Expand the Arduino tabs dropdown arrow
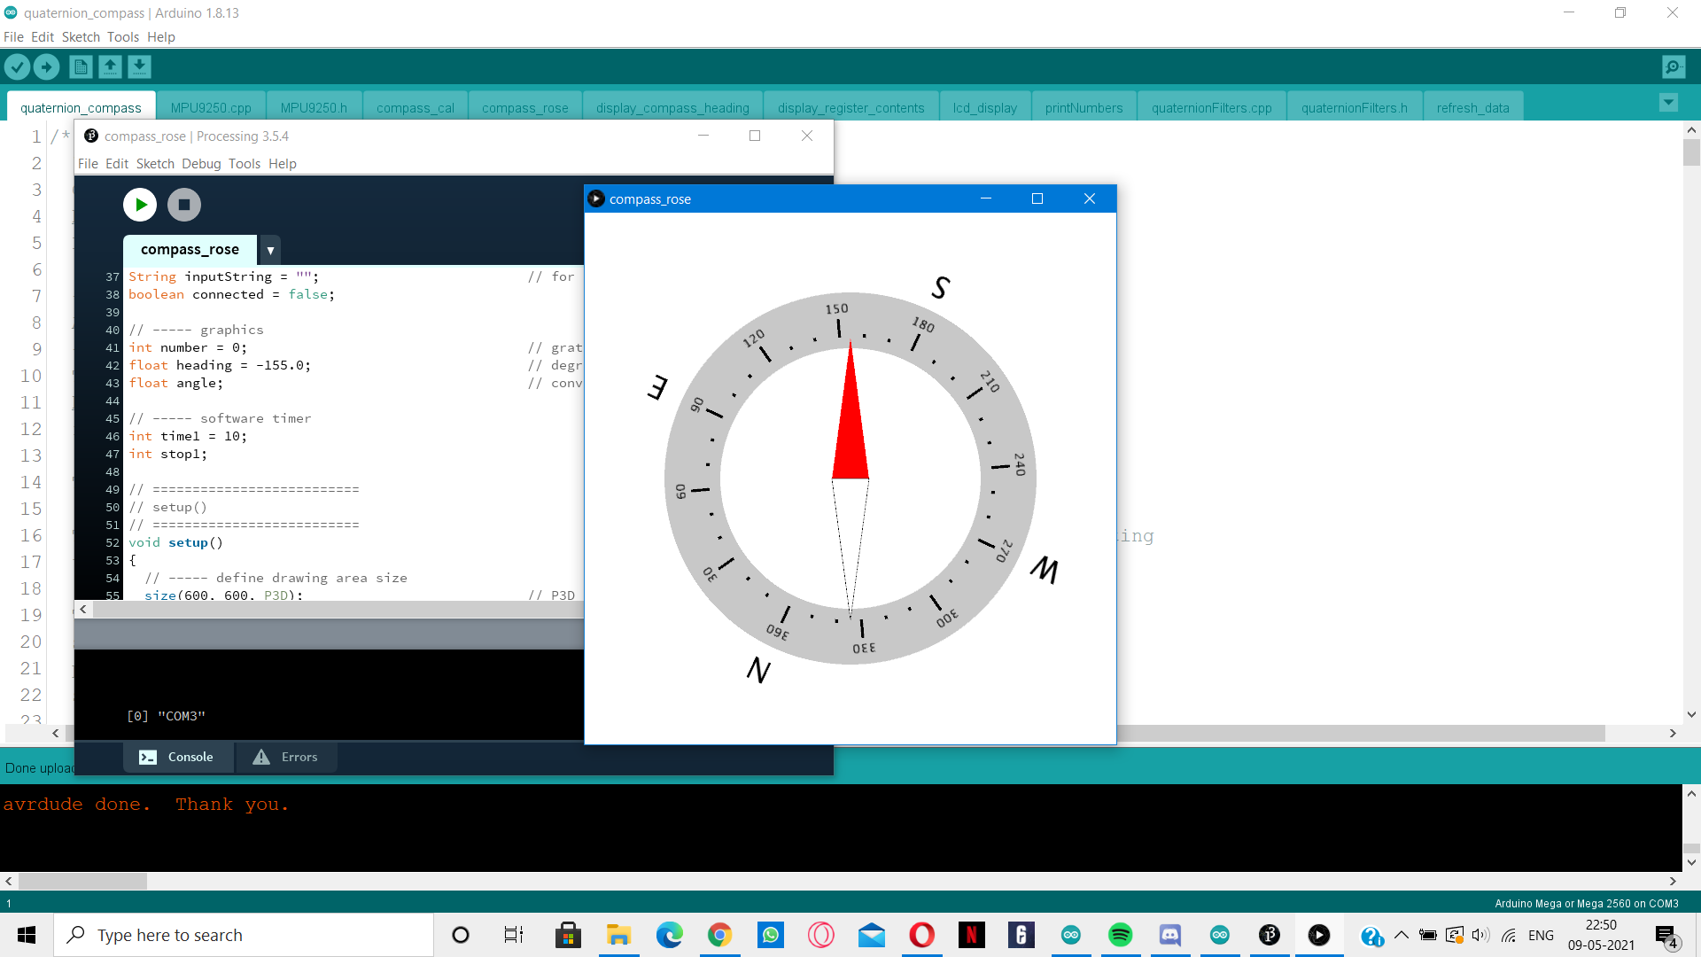Viewport: 1701px width, 957px height. 1668,103
